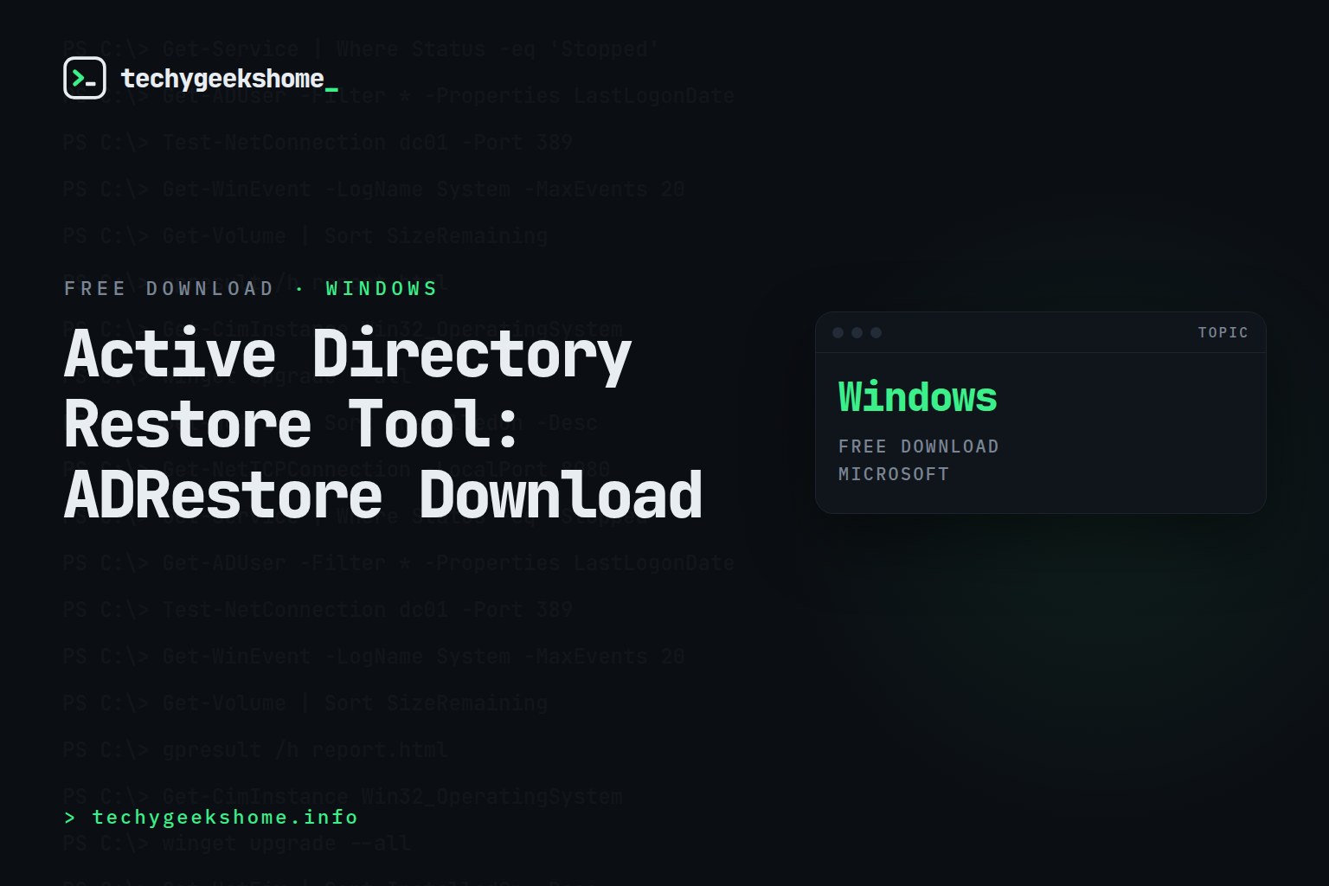This screenshot has height=886, width=1329.
Task: Click the middle window dot in card header
Action: (857, 332)
